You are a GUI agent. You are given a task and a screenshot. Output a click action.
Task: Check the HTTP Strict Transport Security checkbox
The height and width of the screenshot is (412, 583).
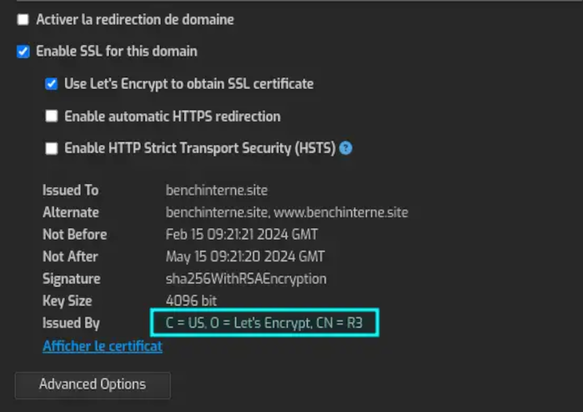(52, 149)
